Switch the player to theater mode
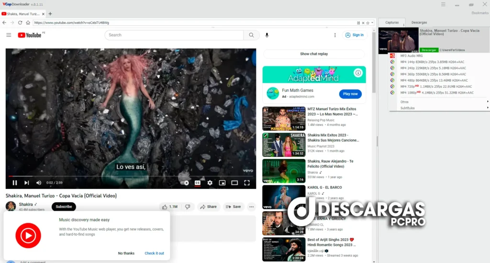Screen dimensions: 490x263 point(234,182)
